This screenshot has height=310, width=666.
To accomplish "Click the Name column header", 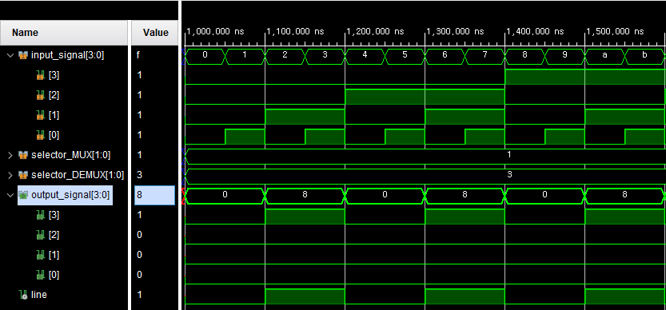I will click(x=64, y=33).
